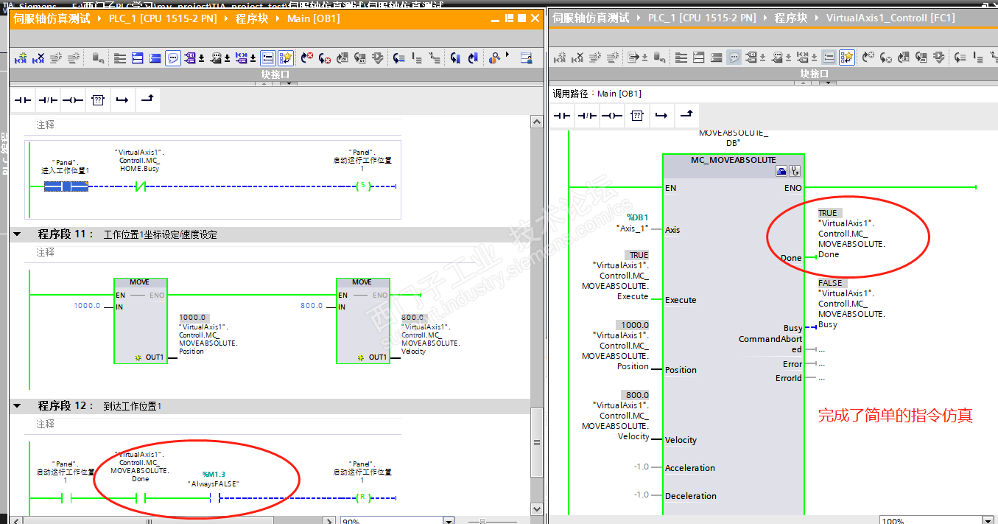Select close branch icon in FC1 window
998x524 pixels.
pyautogui.click(x=686, y=114)
